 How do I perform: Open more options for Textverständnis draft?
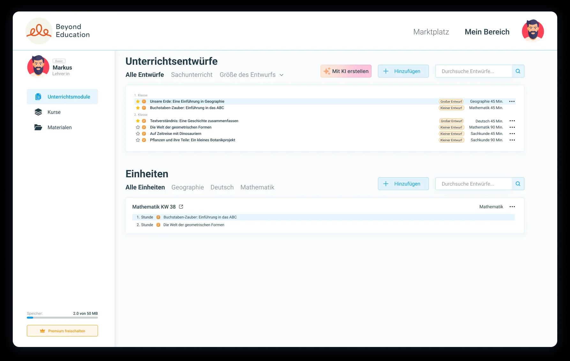(512, 121)
